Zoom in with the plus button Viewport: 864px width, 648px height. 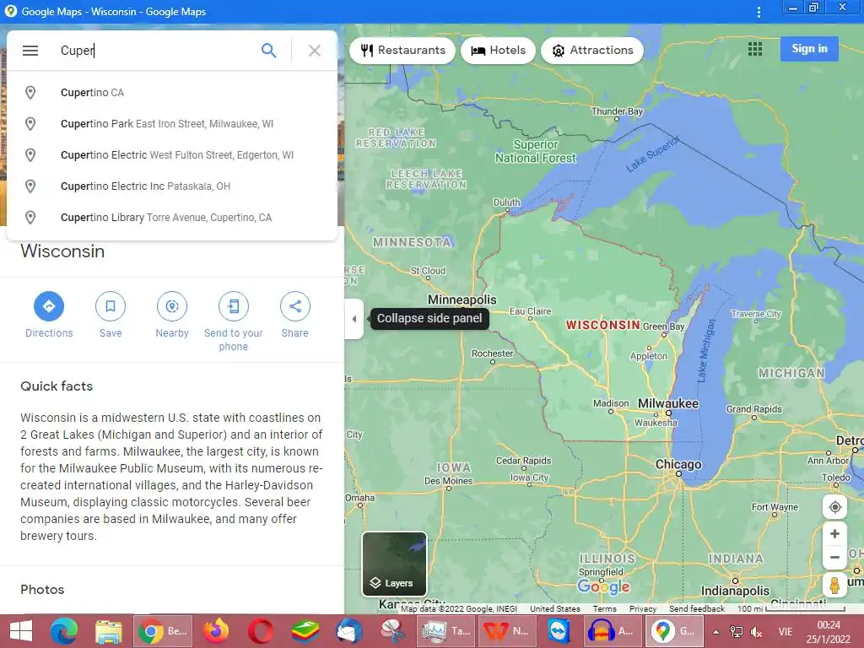834,534
